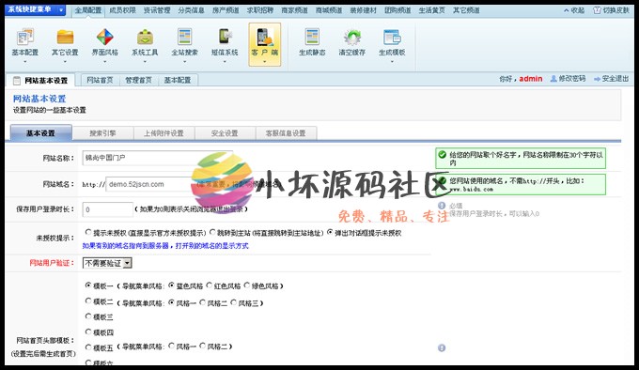
Task: Open the 基本配置 ribbon icon
Action: tap(24, 37)
